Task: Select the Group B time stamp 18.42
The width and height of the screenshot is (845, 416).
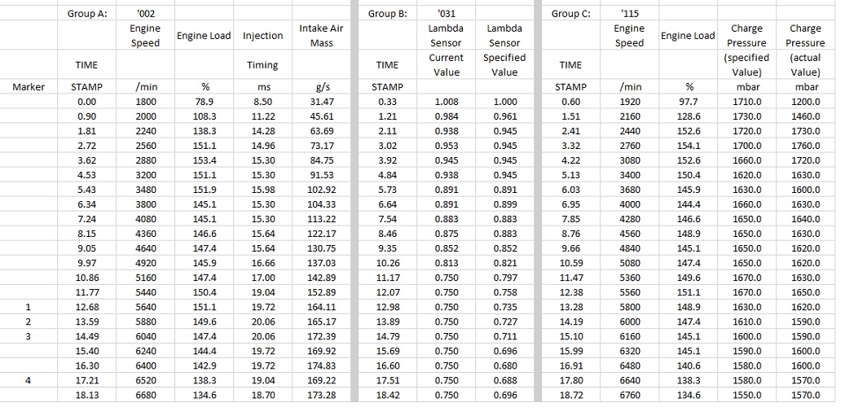Action: (x=387, y=394)
